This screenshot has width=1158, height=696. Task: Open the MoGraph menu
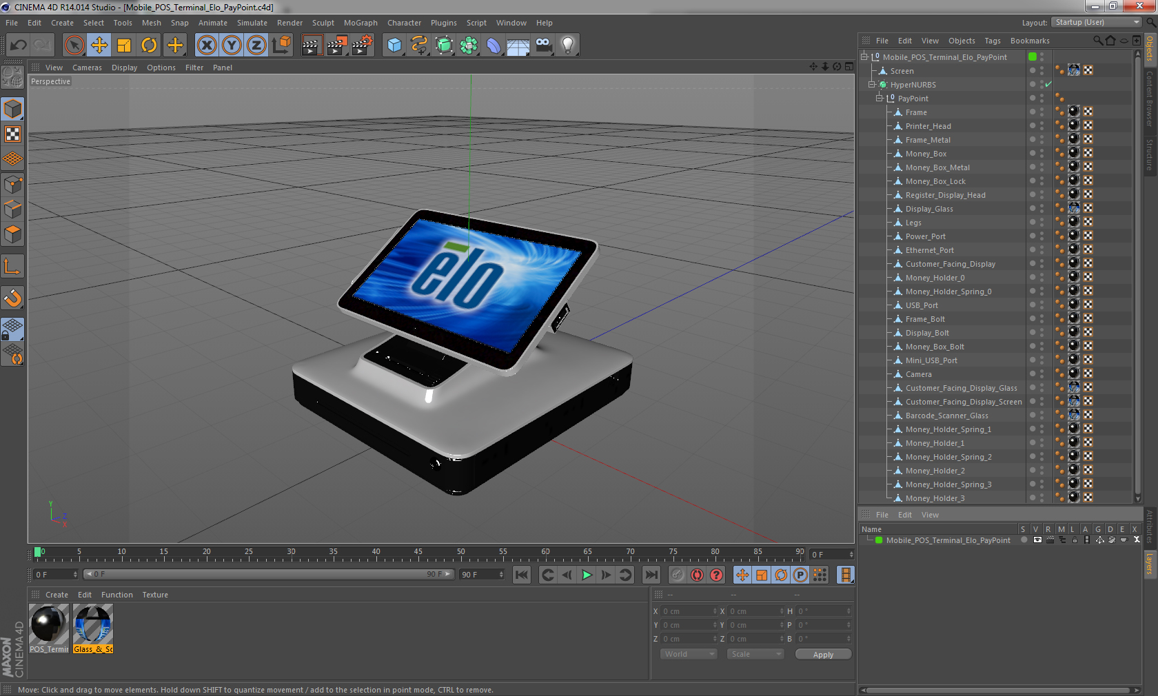[x=360, y=23]
